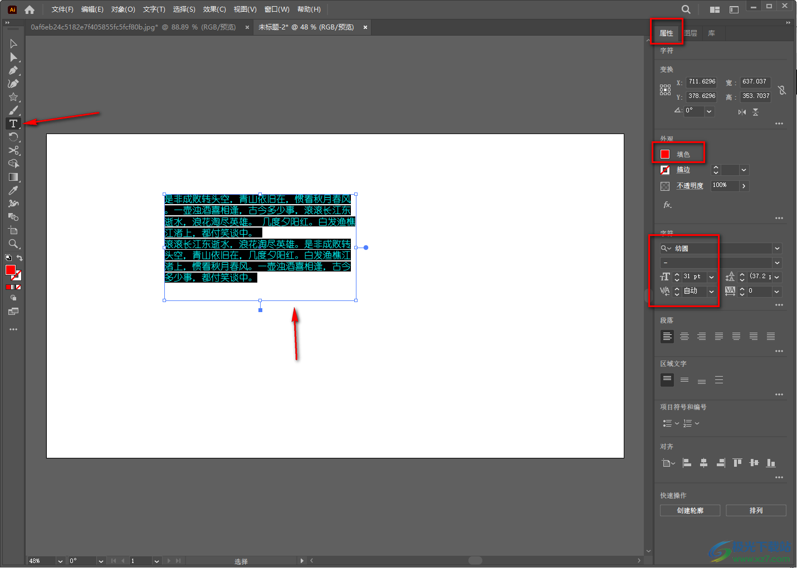The width and height of the screenshot is (797, 568).
Task: Click the 排列 quick action button
Action: (756, 511)
